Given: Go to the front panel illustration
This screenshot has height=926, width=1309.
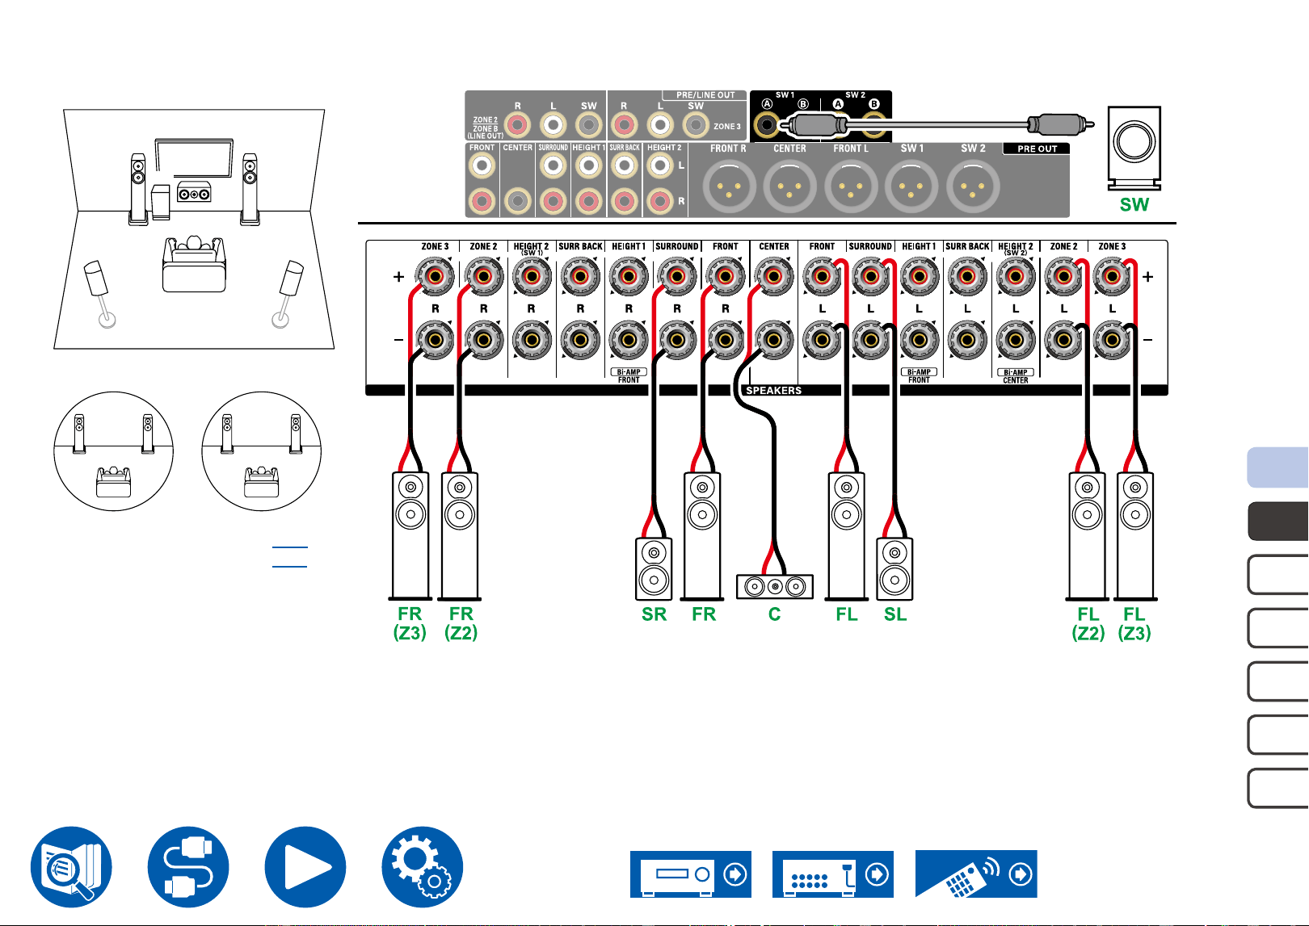Looking at the screenshot, I should [691, 874].
